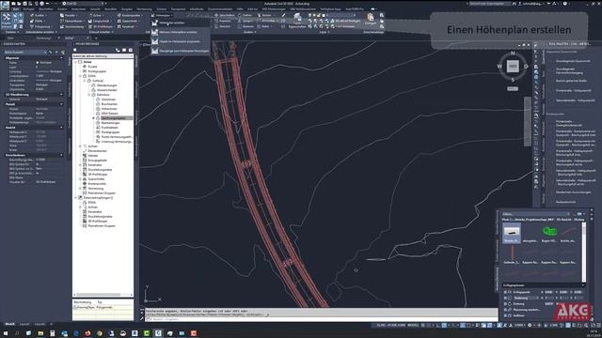Open the ViewCube WCS dropdown
The image size is (602, 338).
(513, 88)
